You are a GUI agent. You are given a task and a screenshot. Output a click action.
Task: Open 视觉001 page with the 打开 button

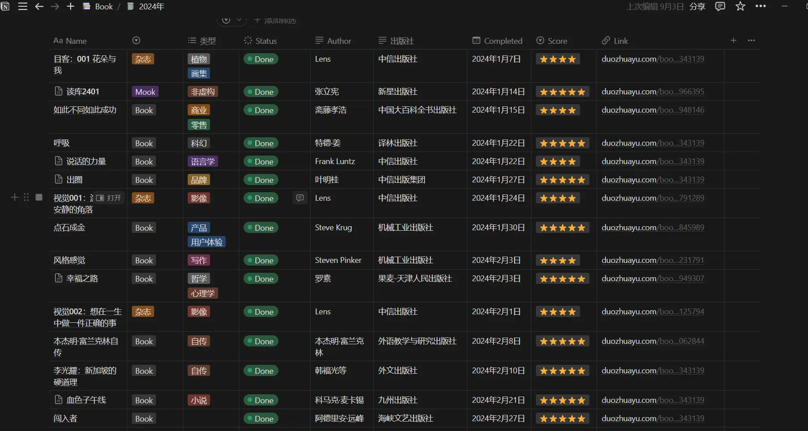pos(109,198)
